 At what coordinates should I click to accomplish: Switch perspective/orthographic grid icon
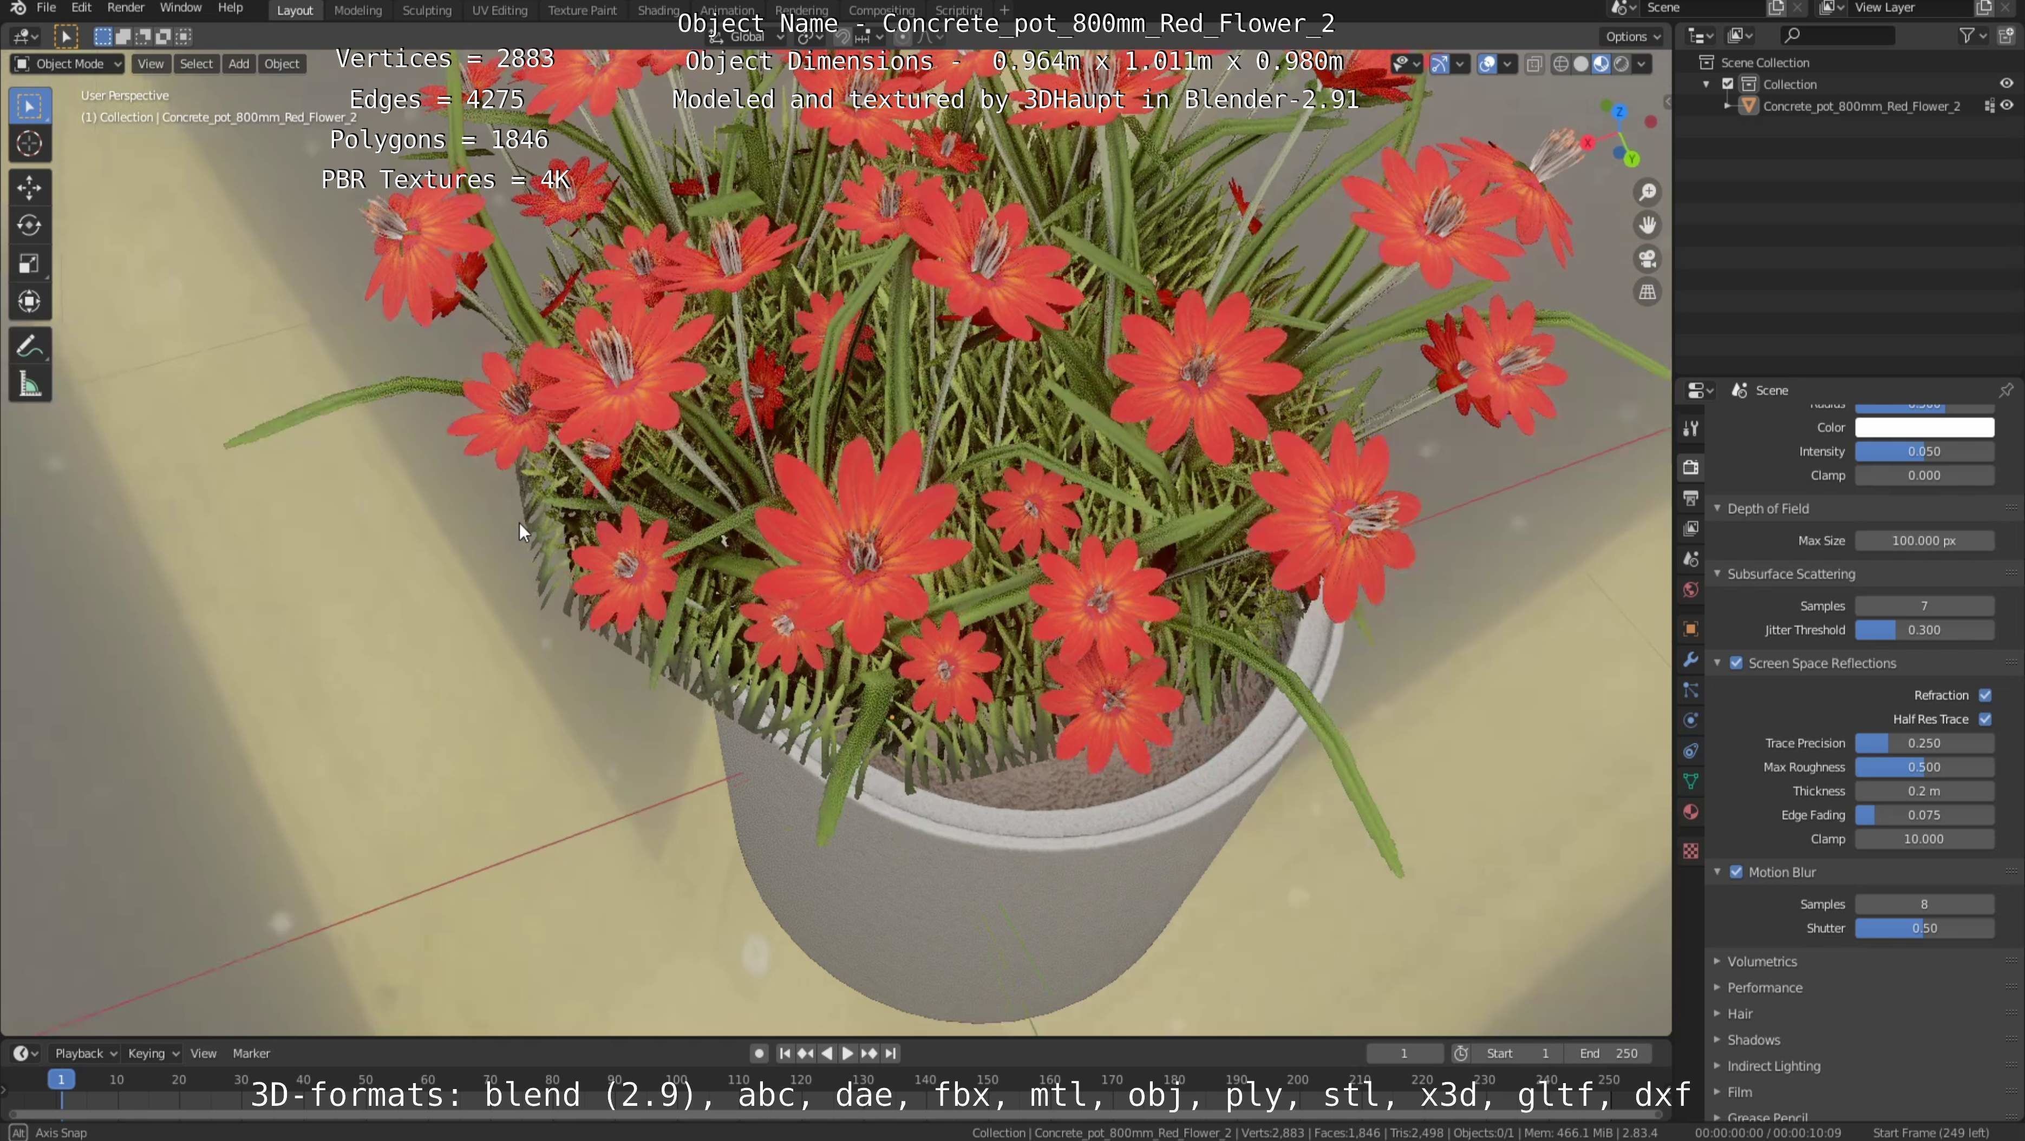click(1647, 292)
